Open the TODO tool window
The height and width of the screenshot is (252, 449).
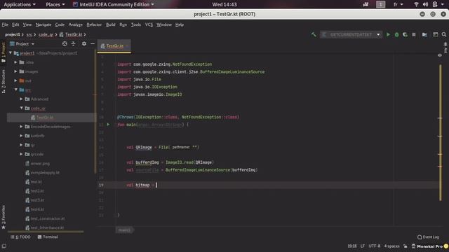click(20, 237)
